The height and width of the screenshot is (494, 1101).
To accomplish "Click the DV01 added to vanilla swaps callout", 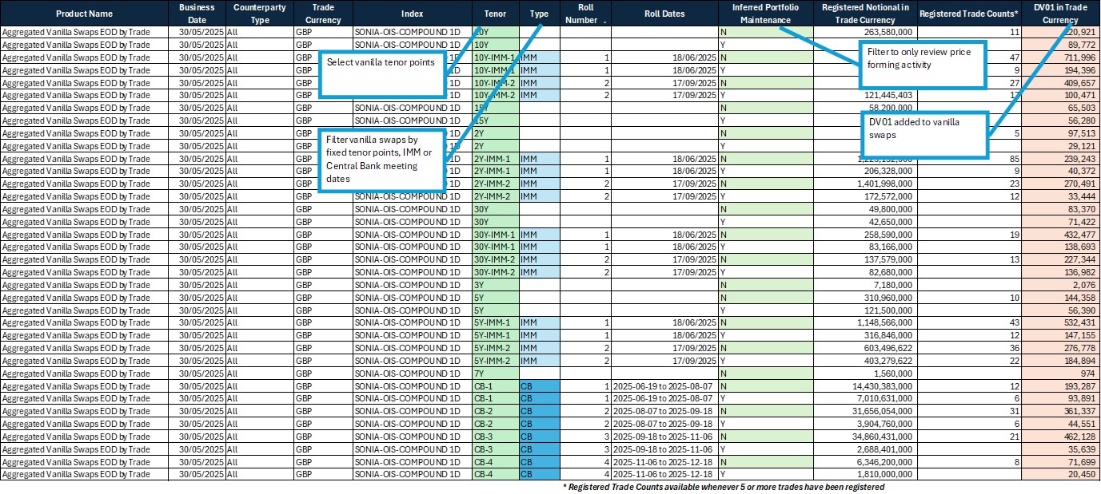I will pyautogui.click(x=924, y=136).
